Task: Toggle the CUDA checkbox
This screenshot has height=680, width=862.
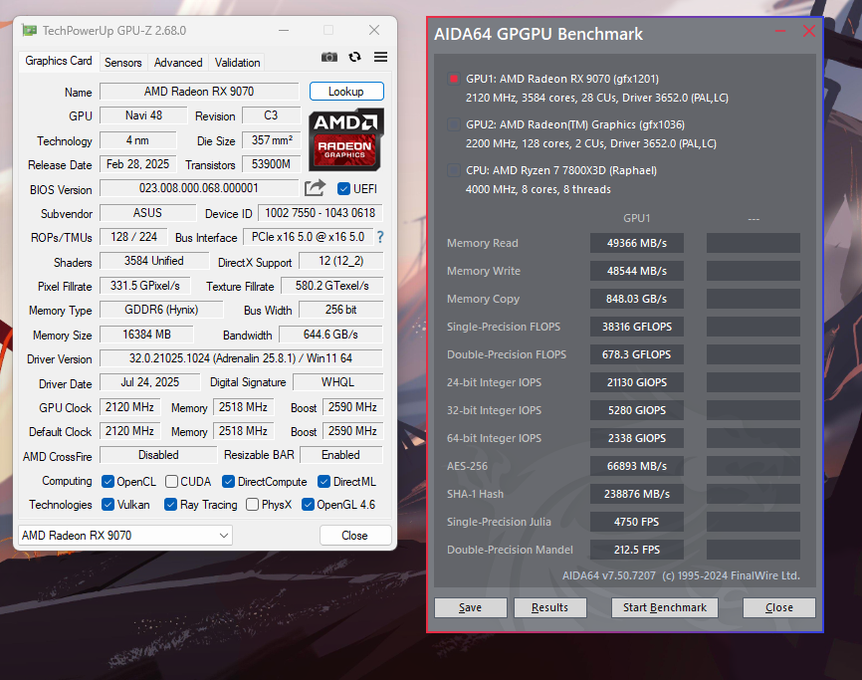Action: tap(171, 482)
